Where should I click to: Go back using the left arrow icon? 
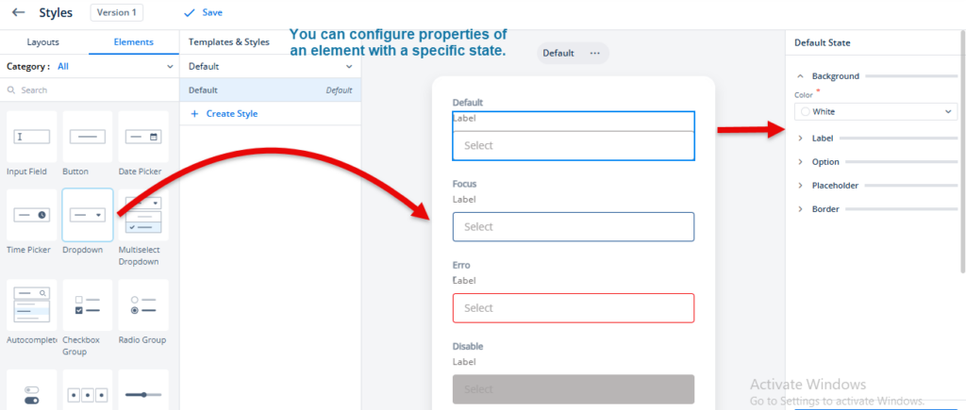[x=19, y=12]
